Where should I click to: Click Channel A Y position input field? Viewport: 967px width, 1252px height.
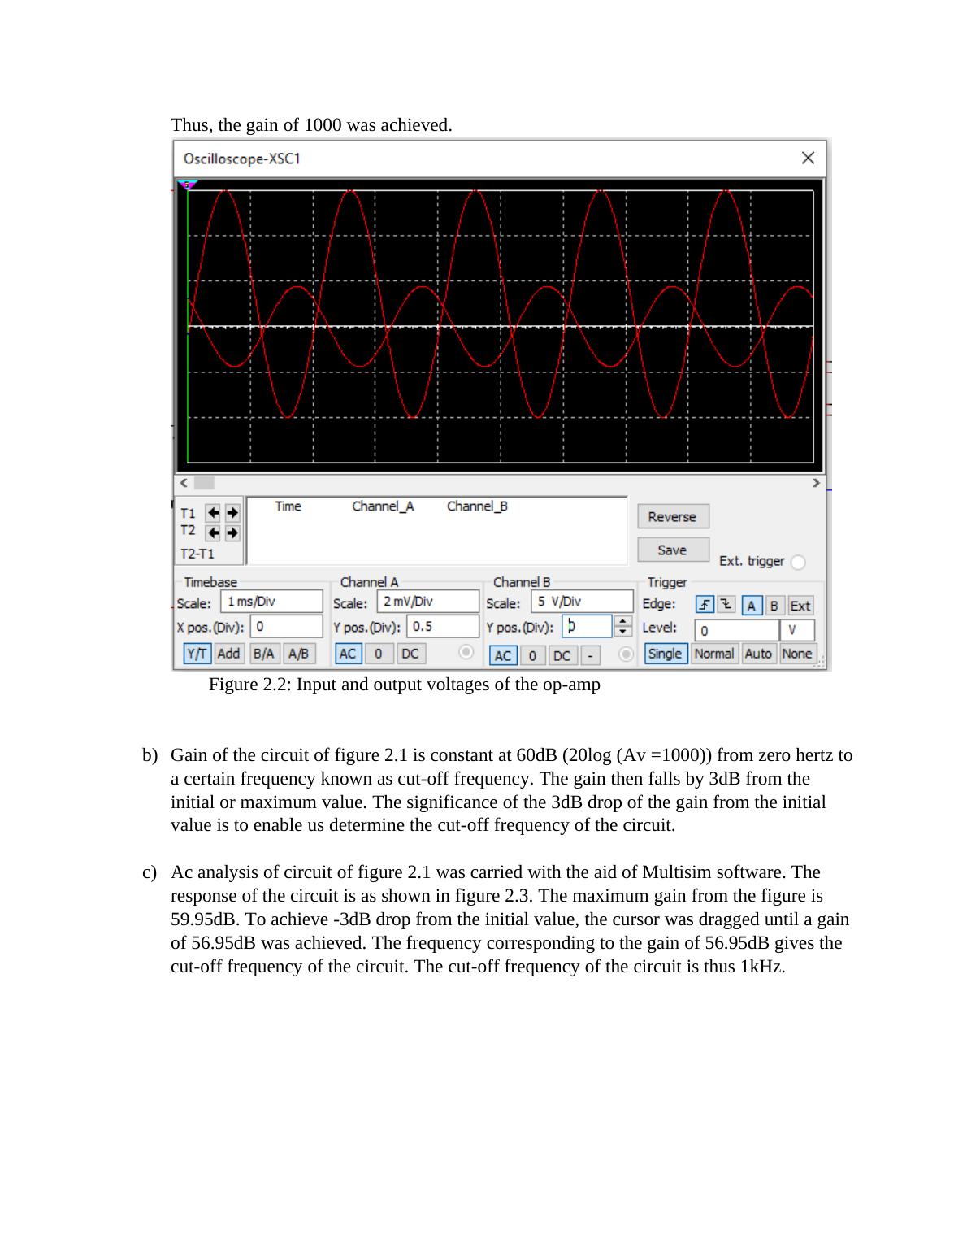(443, 627)
